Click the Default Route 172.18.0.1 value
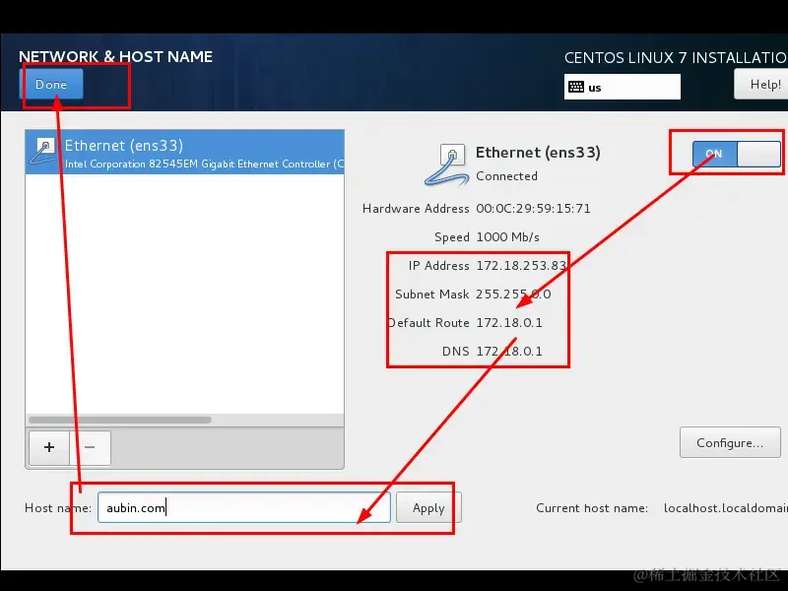788x591 pixels. (x=509, y=323)
